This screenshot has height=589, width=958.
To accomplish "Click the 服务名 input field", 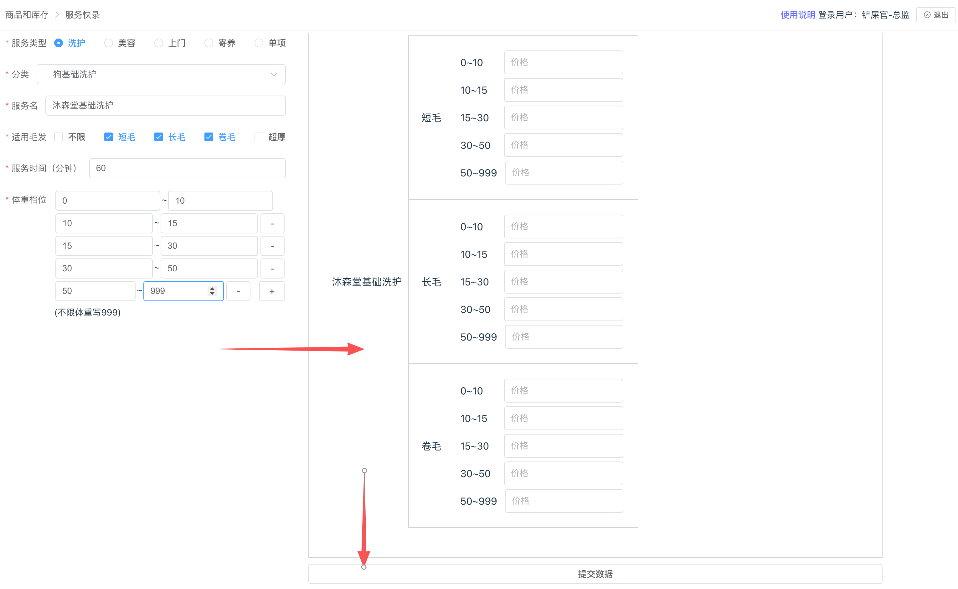I will (165, 105).
